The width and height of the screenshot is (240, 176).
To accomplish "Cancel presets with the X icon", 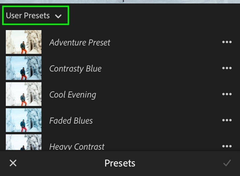I will (x=13, y=163).
